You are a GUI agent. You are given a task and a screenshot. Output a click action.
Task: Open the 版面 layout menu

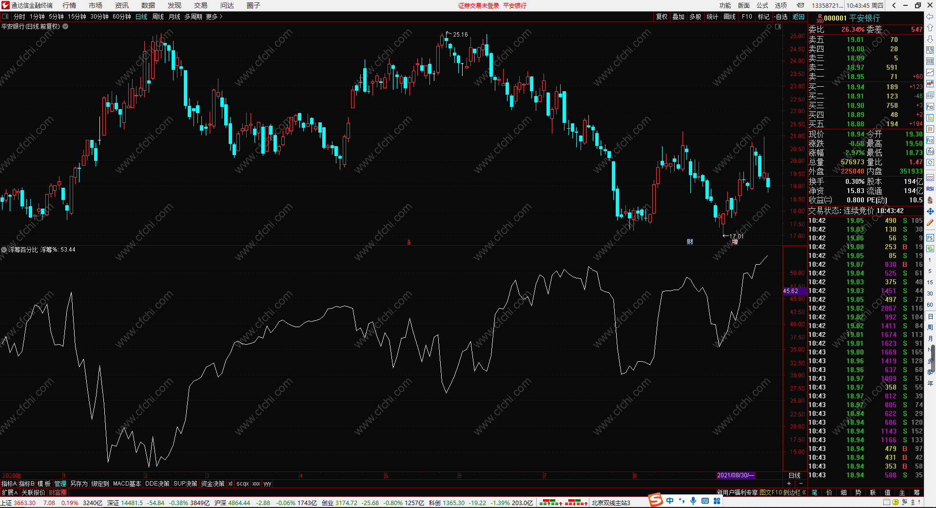click(x=744, y=5)
